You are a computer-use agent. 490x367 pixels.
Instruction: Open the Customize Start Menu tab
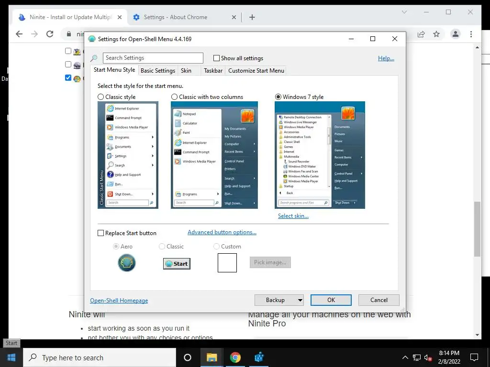tap(256, 71)
